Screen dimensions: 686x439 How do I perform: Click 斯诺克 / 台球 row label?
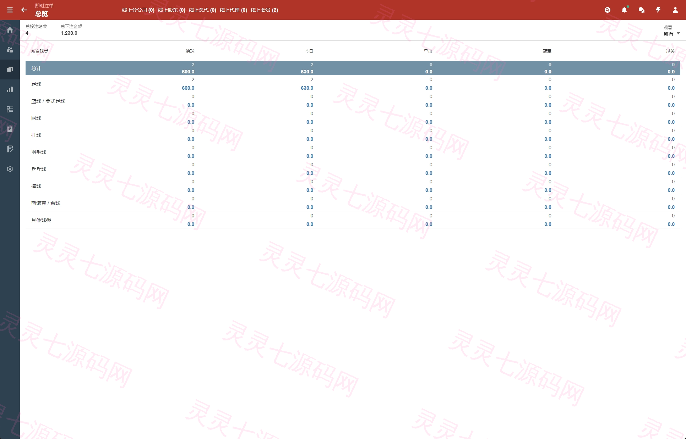pos(46,203)
